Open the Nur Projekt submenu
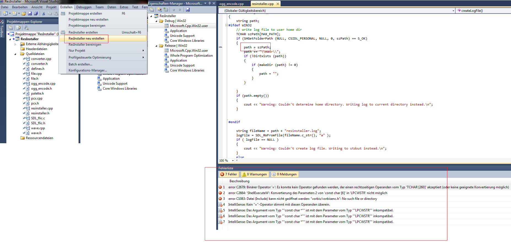Image resolution: width=511 pixels, height=243 pixels. coord(103,51)
